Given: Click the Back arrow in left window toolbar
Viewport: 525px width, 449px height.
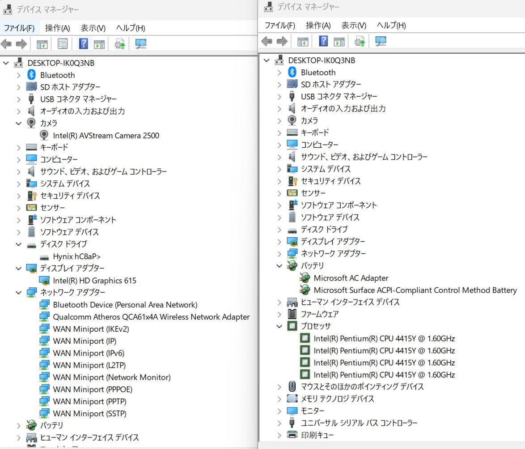Looking at the screenshot, I should tap(6, 43).
